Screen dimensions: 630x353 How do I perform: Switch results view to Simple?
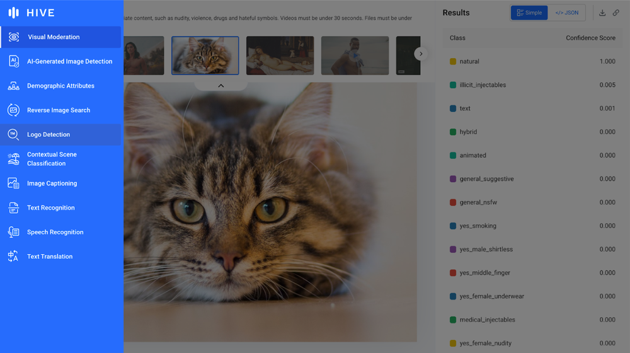[x=529, y=13]
